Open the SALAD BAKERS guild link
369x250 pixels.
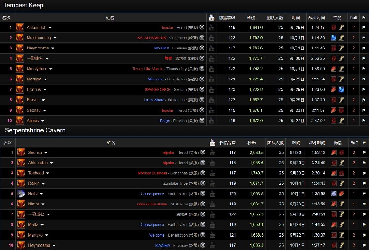tap(152, 38)
